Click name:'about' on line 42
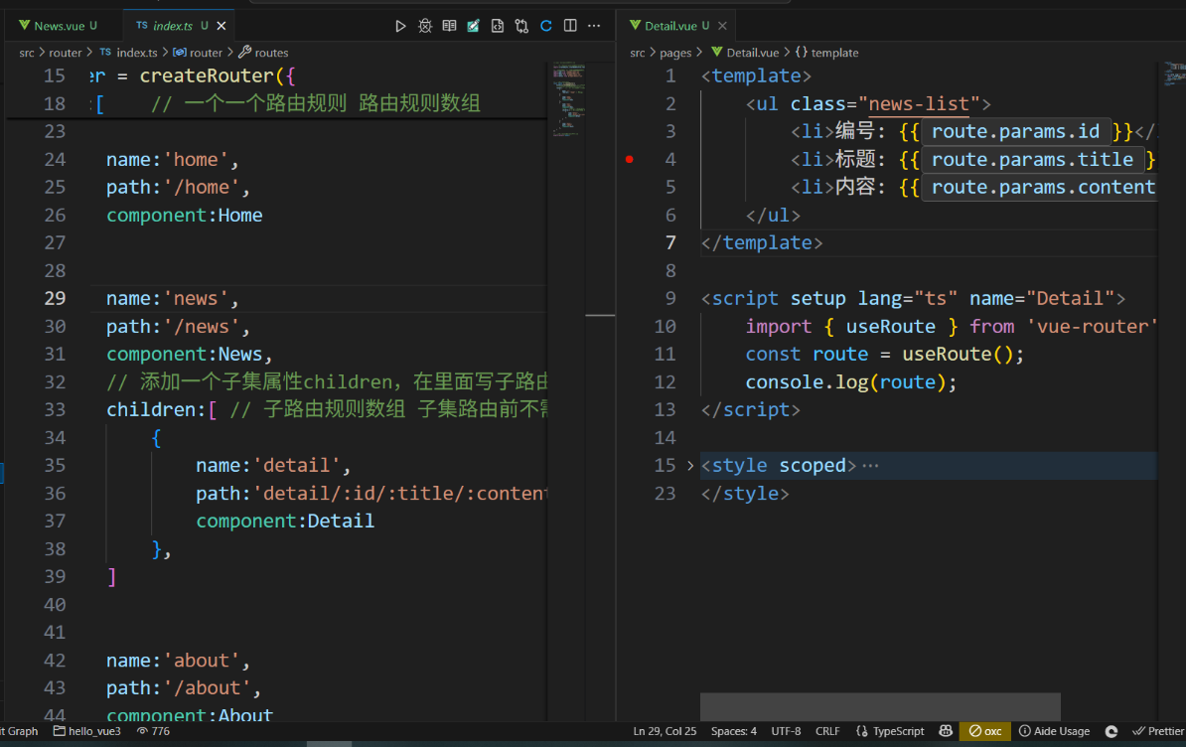The width and height of the screenshot is (1186, 747). (178, 660)
